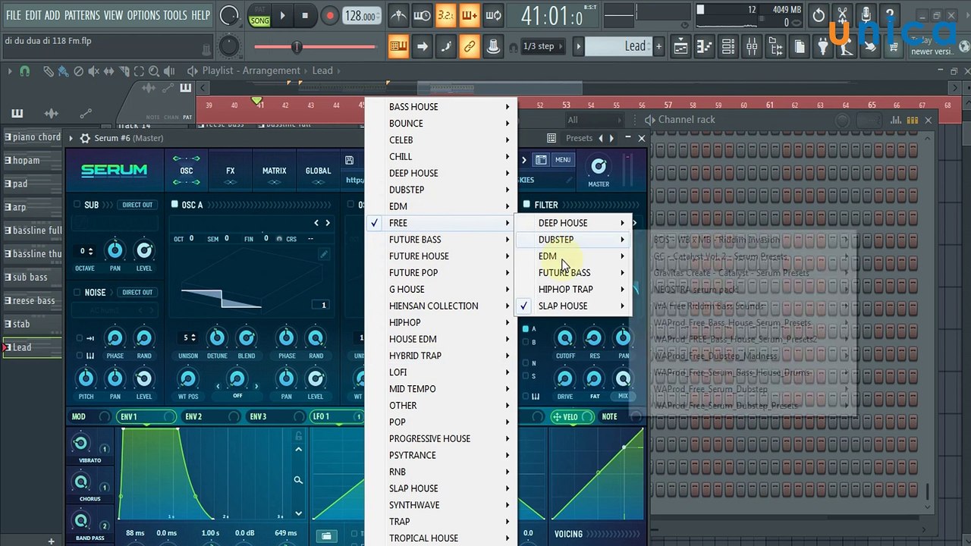Expand the FUTURE BASS preset folder
This screenshot has width=971, height=546.
(442, 240)
